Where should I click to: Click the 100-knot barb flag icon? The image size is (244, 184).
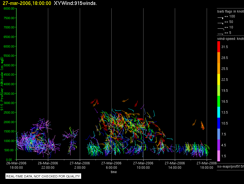click(220, 18)
